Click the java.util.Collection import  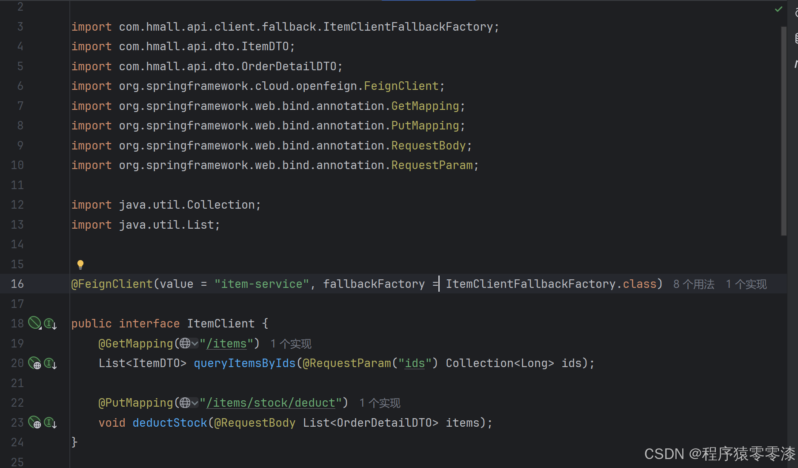166,205
